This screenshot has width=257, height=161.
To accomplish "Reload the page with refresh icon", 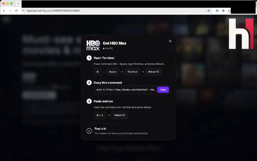I will (x=16, y=11).
